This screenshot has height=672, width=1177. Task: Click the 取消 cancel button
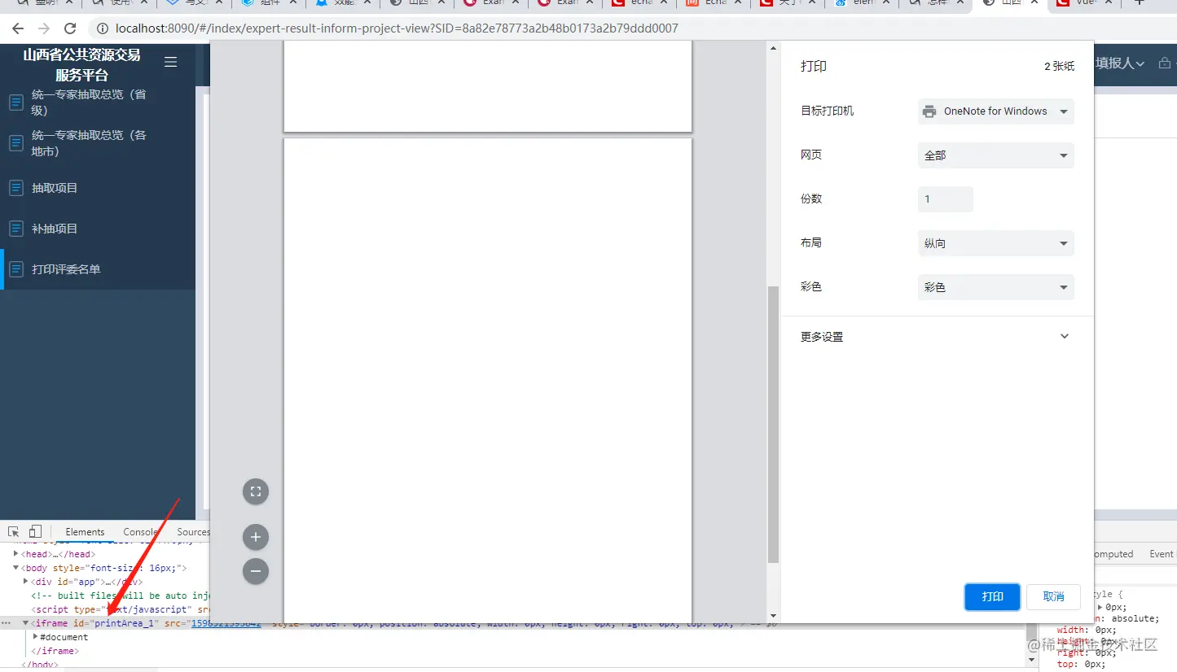[x=1053, y=596]
